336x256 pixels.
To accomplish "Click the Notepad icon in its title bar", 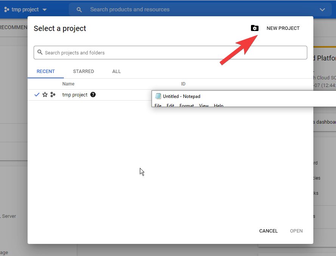I will click(158, 96).
